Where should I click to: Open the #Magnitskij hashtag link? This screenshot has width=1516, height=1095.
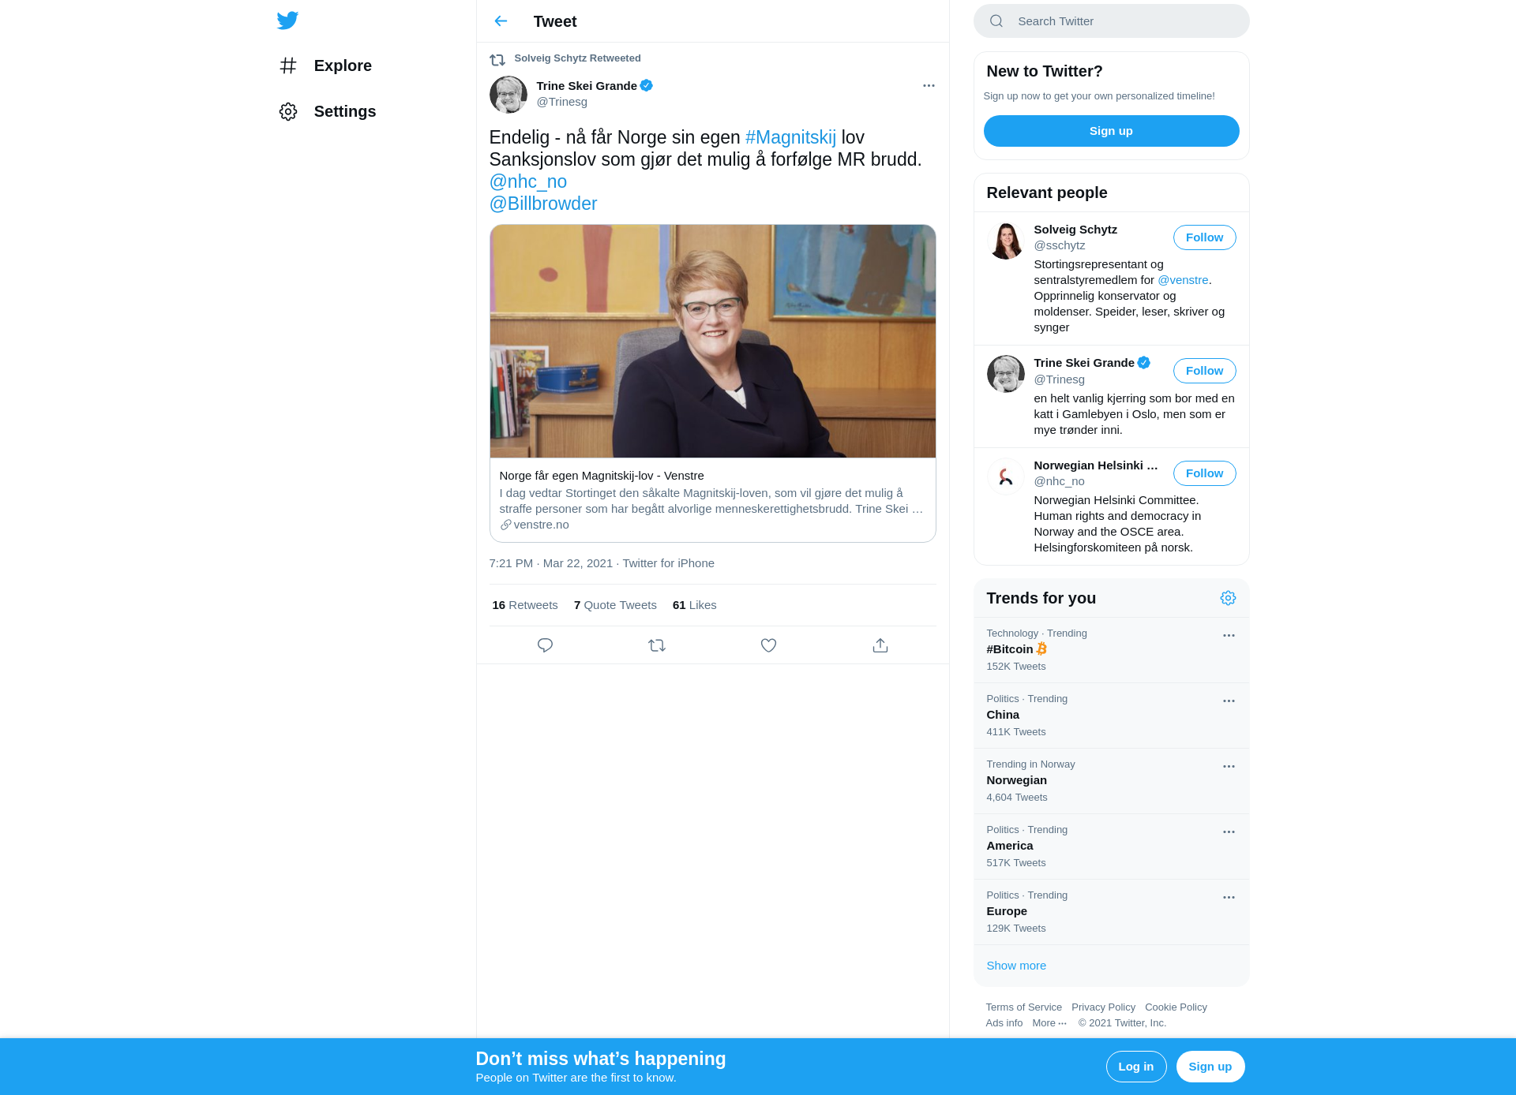(x=790, y=137)
